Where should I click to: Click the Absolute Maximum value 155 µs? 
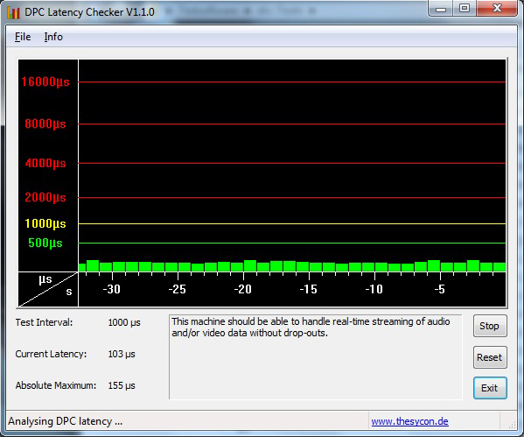(x=122, y=385)
